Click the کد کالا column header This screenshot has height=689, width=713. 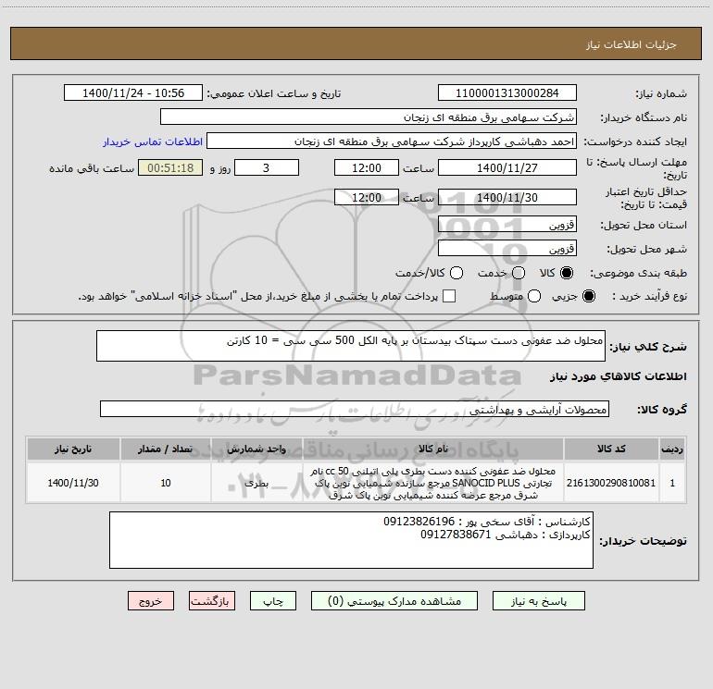tap(611, 449)
